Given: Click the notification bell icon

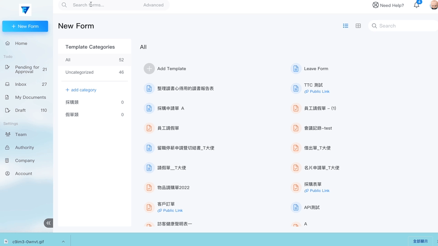Looking at the screenshot, I should (416, 5).
